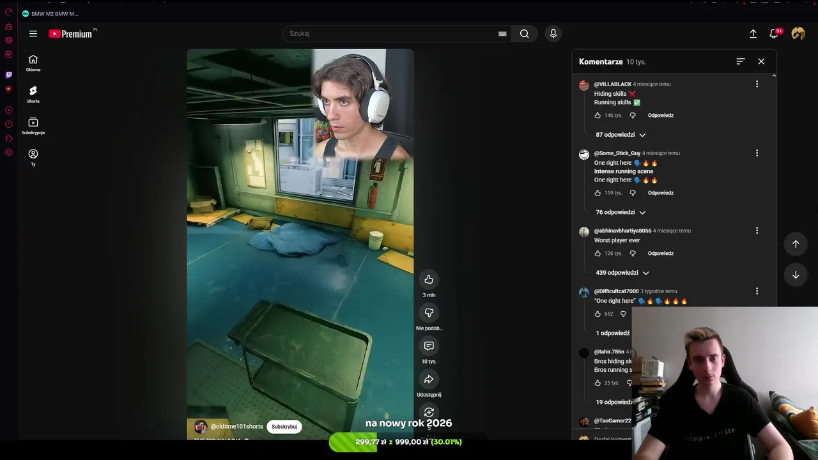Open more options for @abhinavbhartiya8055's comment
The width and height of the screenshot is (818, 460).
[757, 231]
